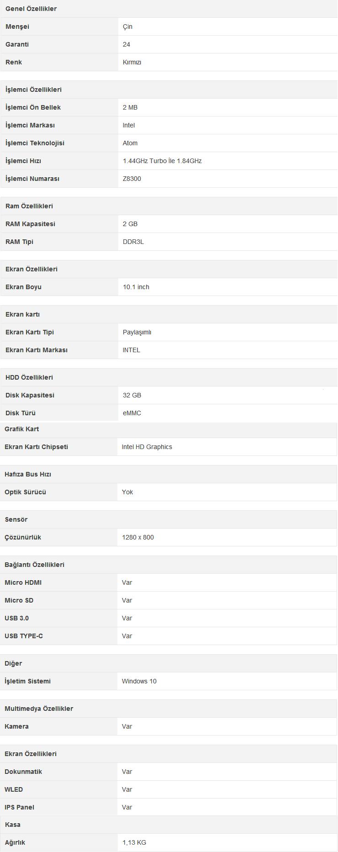Select the USB TYPE-C row label
The width and height of the screenshot is (338, 852).
(x=24, y=636)
